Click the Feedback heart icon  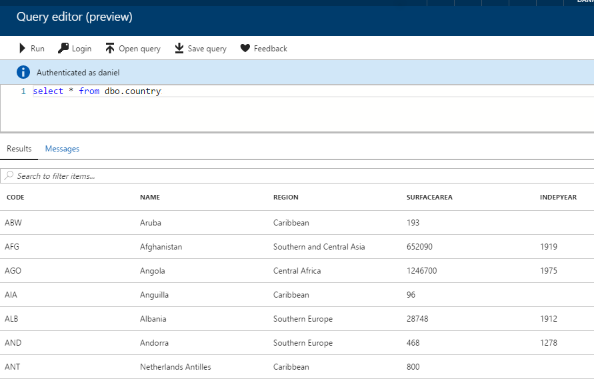(245, 49)
